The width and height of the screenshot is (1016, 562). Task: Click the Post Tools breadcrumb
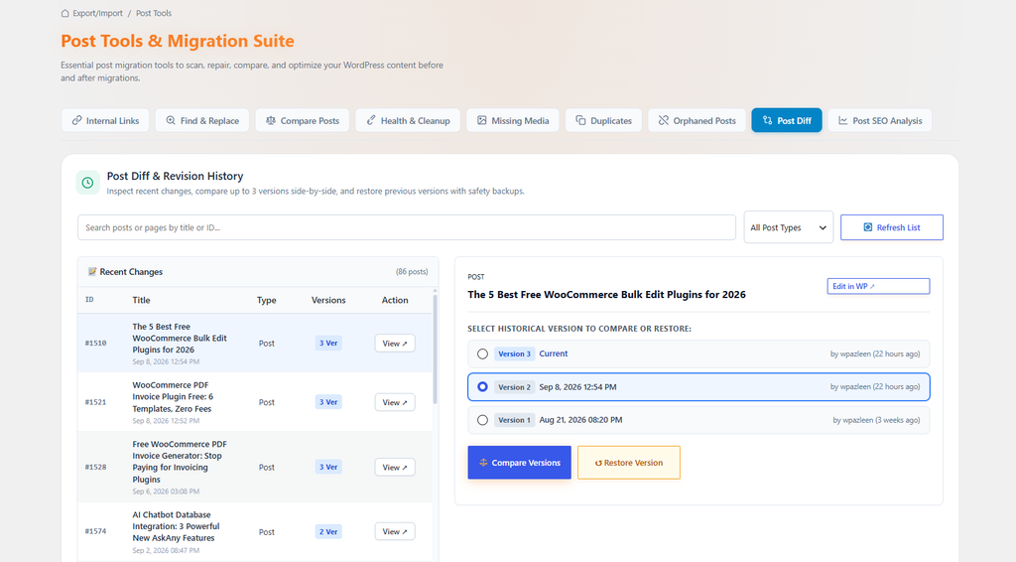pyautogui.click(x=154, y=13)
